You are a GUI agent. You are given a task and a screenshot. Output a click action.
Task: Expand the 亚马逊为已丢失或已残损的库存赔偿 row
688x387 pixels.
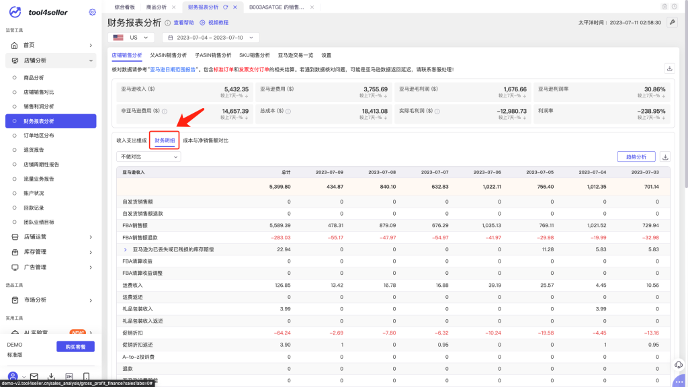[x=126, y=250]
